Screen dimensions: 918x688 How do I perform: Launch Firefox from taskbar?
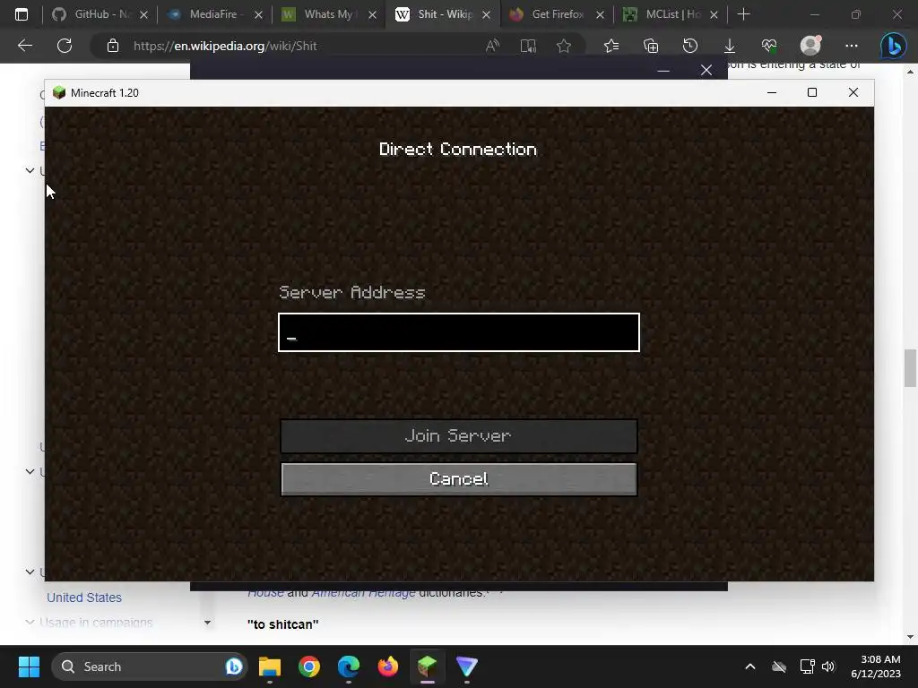tap(387, 666)
